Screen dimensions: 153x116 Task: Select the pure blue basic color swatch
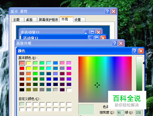(49, 79)
